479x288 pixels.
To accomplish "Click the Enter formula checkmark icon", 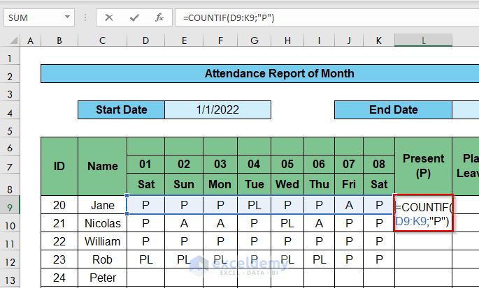I will click(x=134, y=17).
